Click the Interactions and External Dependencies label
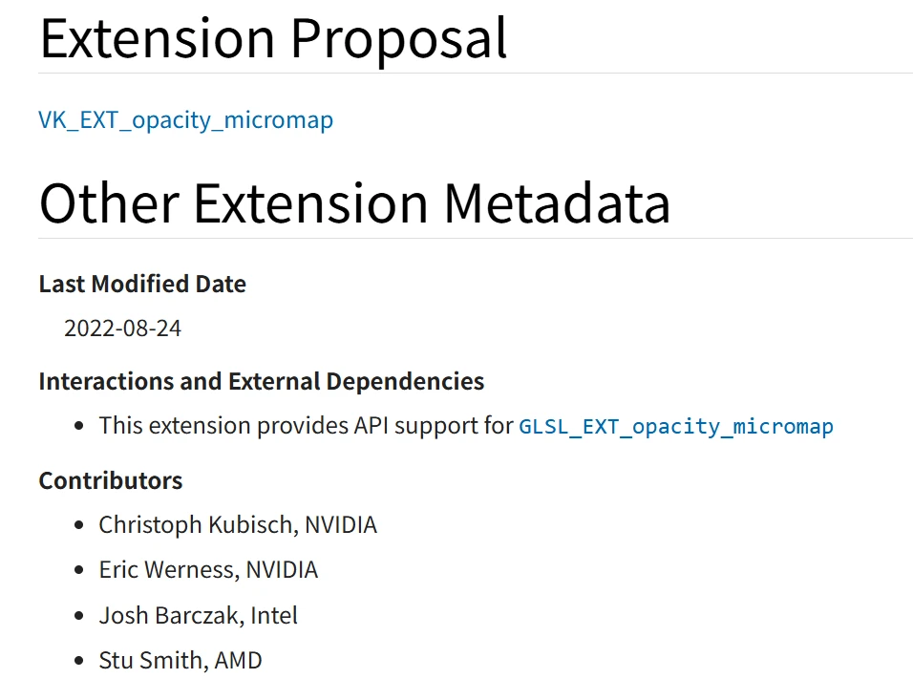This screenshot has width=913, height=700. point(261,381)
